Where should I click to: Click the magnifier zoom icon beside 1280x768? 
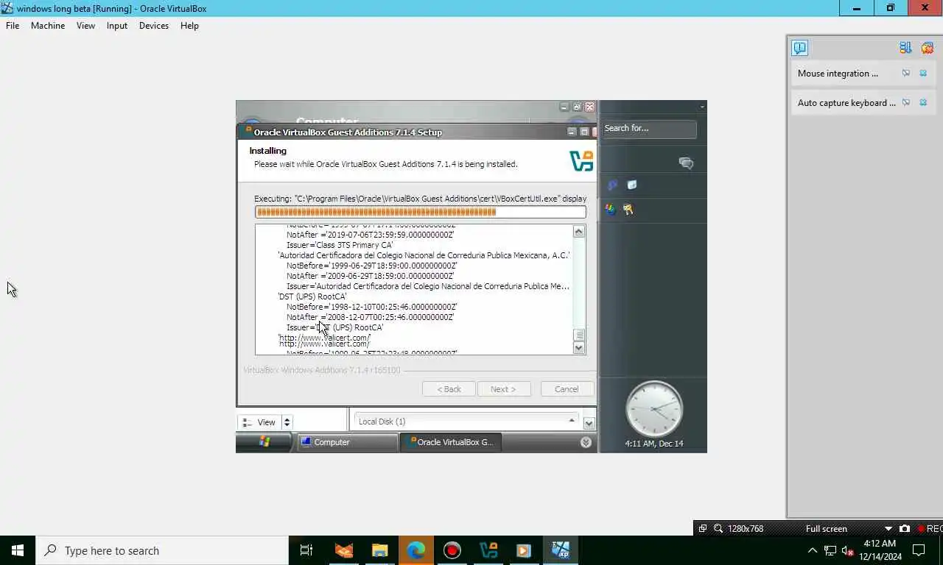click(718, 528)
